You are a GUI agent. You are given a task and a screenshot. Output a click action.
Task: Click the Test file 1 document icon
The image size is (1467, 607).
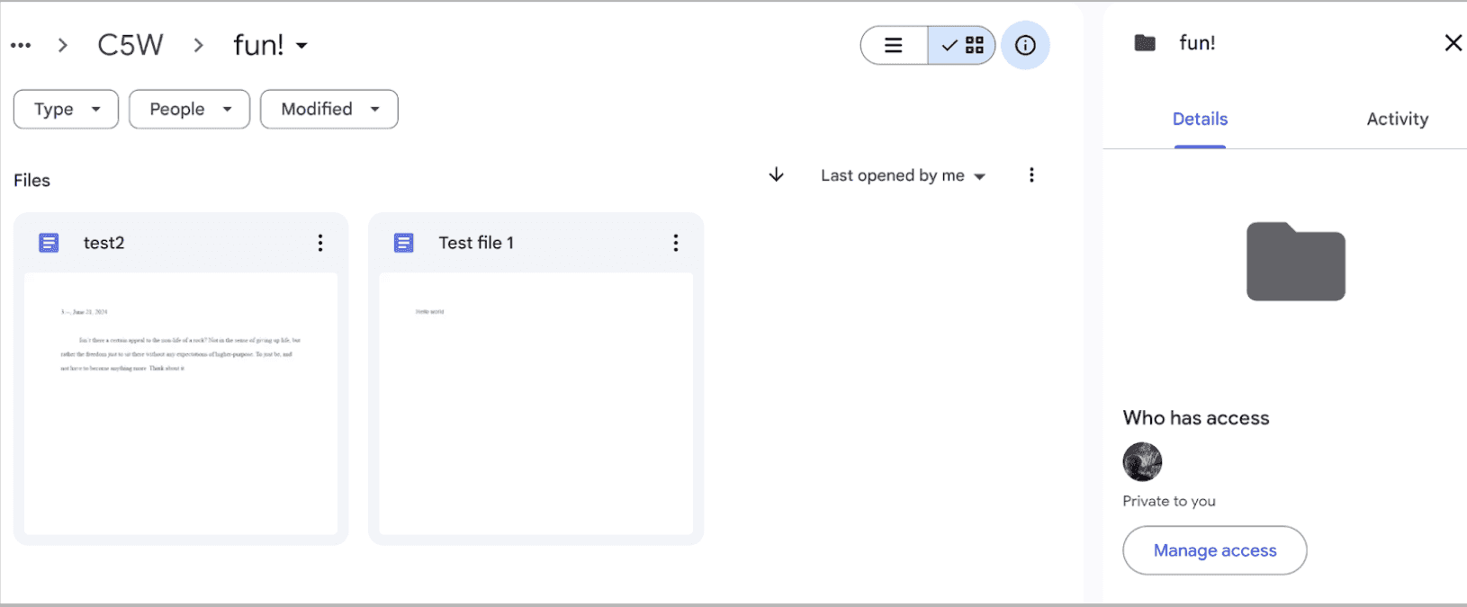pyautogui.click(x=404, y=243)
